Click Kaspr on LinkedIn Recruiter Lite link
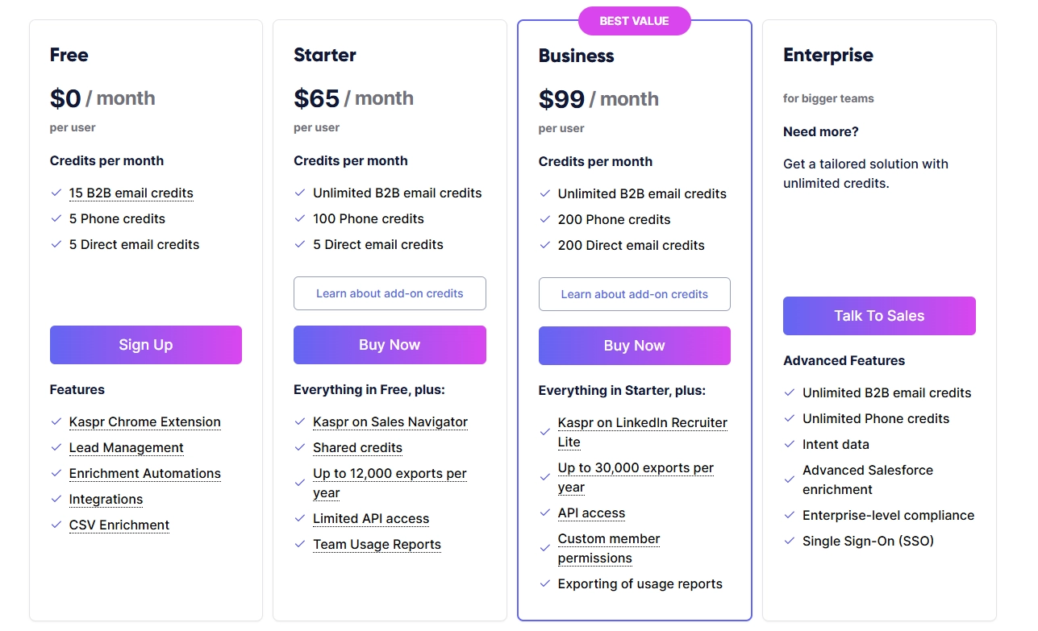Viewport: 1038px width, 631px height. [x=643, y=433]
